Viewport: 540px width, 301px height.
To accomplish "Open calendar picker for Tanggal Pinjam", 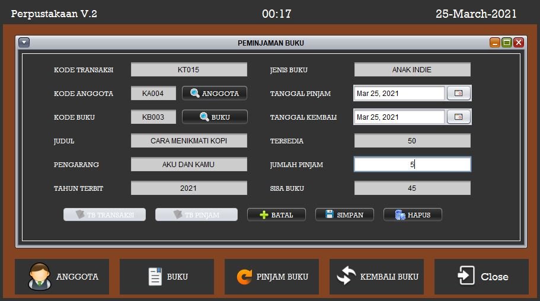I will 458,93.
